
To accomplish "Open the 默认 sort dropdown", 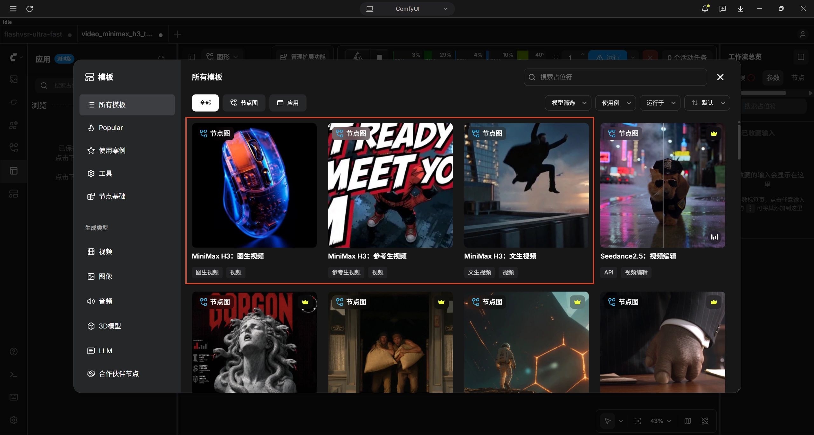I will coord(707,103).
